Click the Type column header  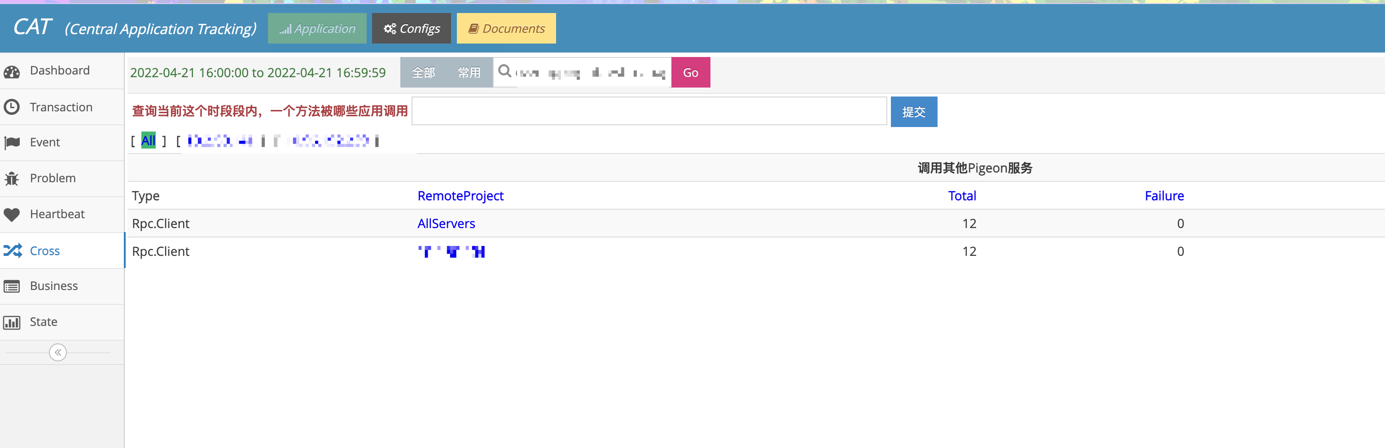pos(146,196)
